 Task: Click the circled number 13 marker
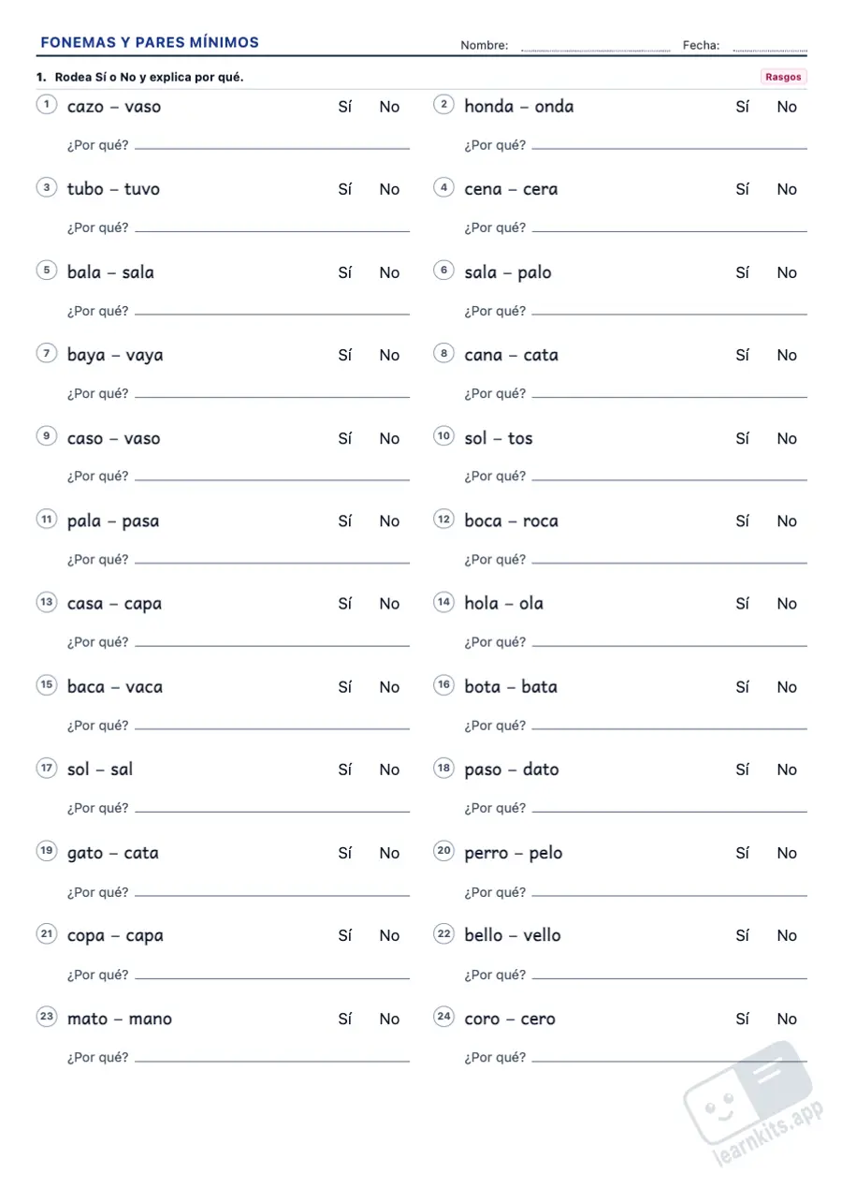(46, 601)
